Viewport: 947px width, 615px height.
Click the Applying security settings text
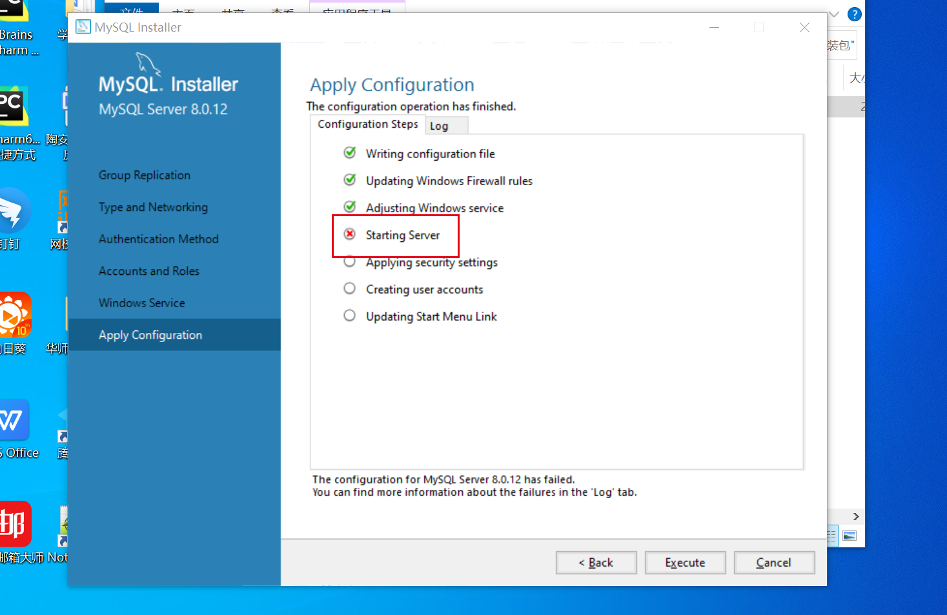tap(432, 263)
